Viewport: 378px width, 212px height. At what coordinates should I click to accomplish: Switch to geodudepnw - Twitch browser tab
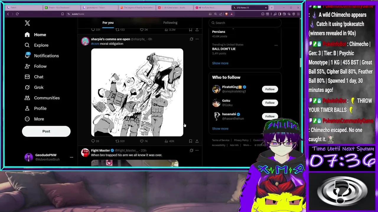coord(99,8)
